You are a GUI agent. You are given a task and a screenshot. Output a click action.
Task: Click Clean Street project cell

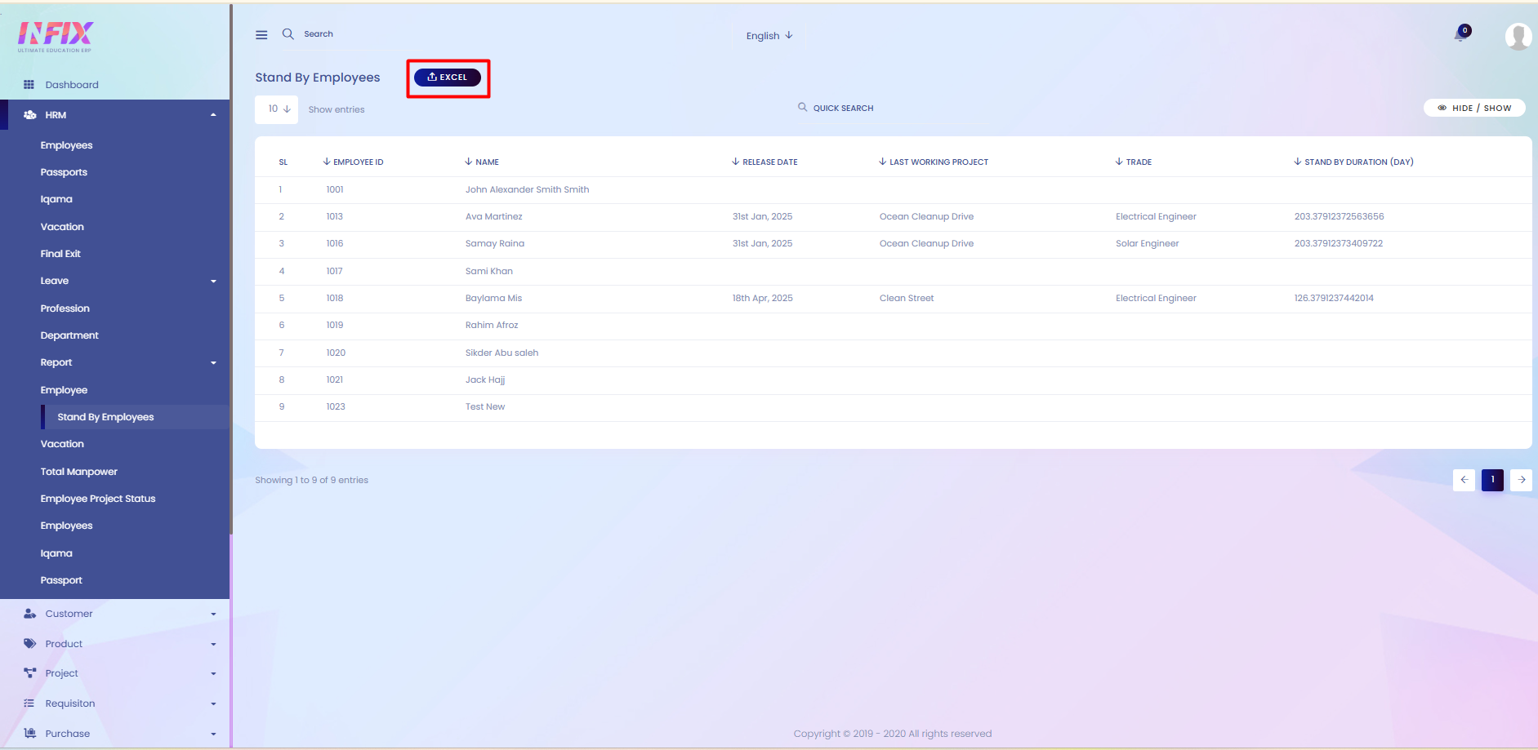[x=907, y=298]
